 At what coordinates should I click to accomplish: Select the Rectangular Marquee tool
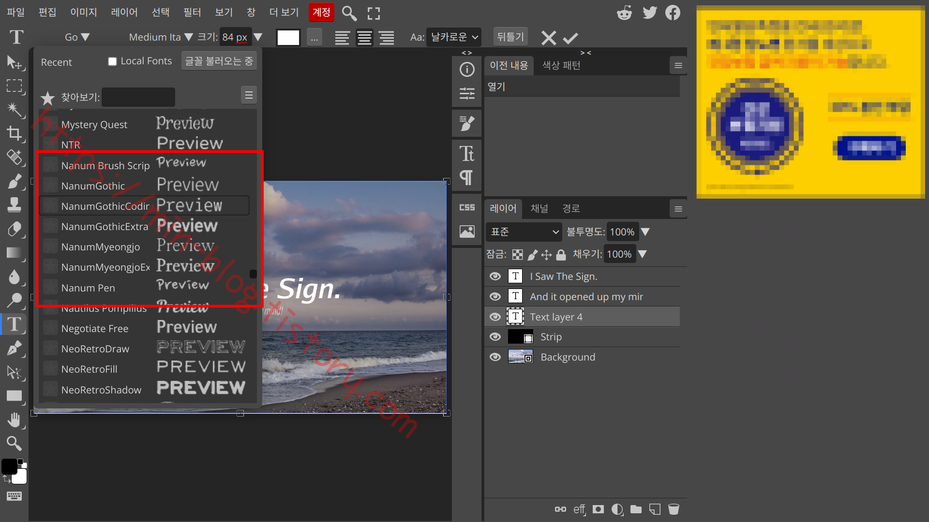pos(14,86)
